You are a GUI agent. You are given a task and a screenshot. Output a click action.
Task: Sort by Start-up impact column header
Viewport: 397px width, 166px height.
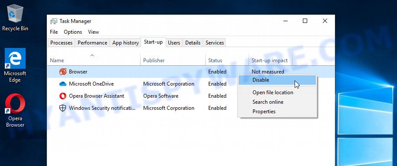tap(270, 60)
